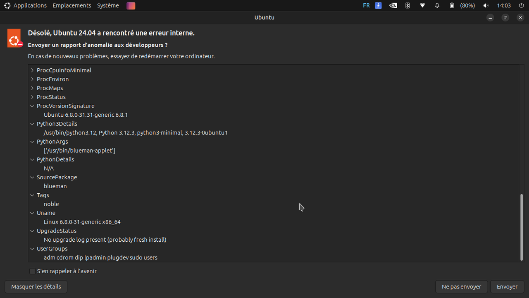Screen dimensions: 529x298
Task: Open the Bluetooth tray icon
Action: point(407,5)
